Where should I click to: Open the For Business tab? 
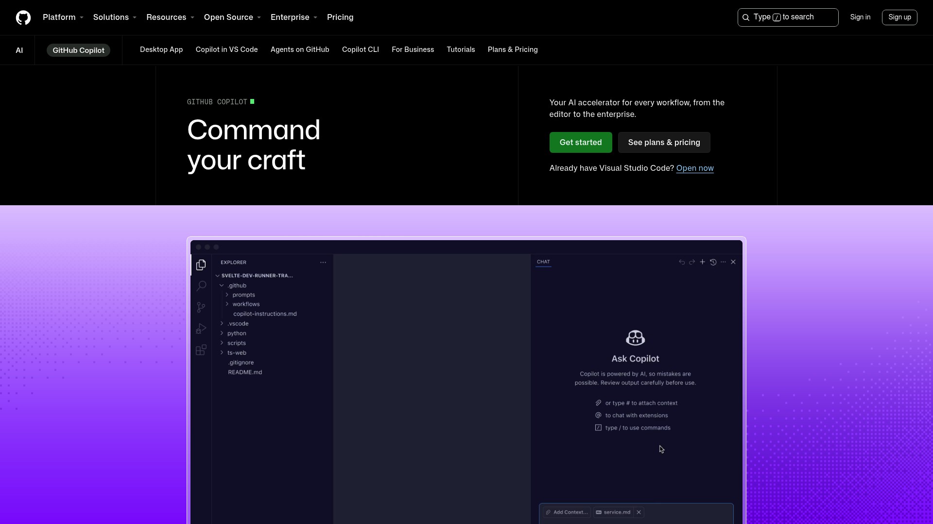coord(413,49)
